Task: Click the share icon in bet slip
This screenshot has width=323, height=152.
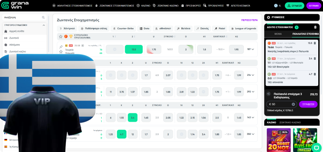Action: pos(268,94)
